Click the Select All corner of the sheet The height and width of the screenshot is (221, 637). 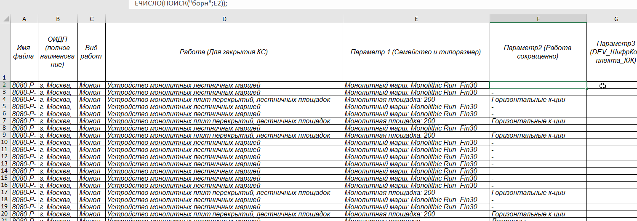click(5, 19)
